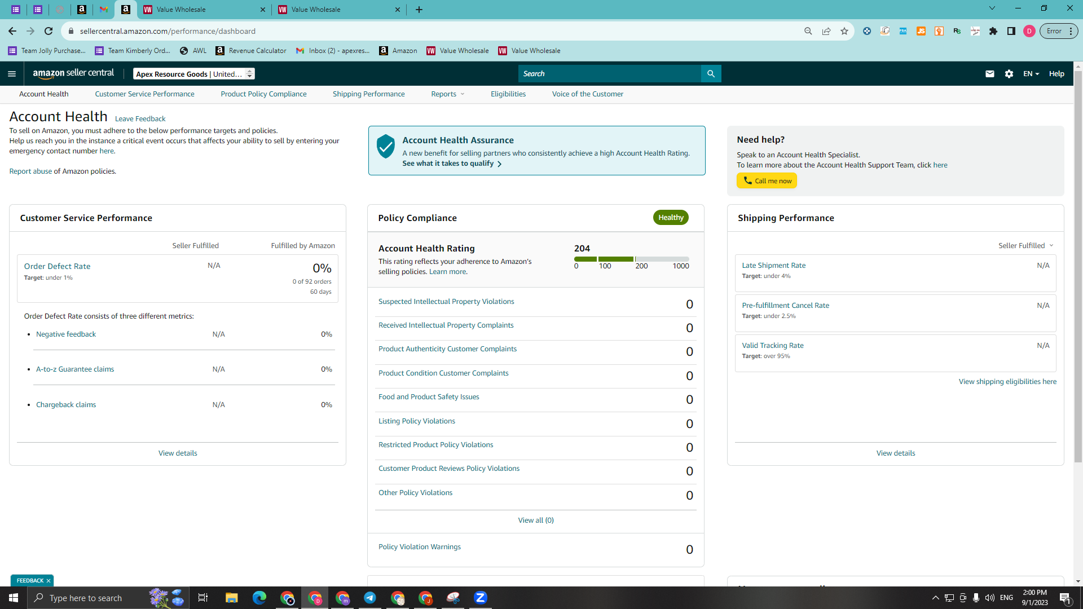This screenshot has width=1083, height=609.
Task: Click View all (0) policy link
Action: (536, 520)
